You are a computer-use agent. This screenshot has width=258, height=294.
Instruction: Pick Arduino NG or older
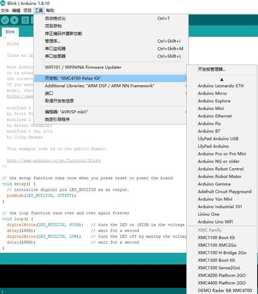point(222,161)
